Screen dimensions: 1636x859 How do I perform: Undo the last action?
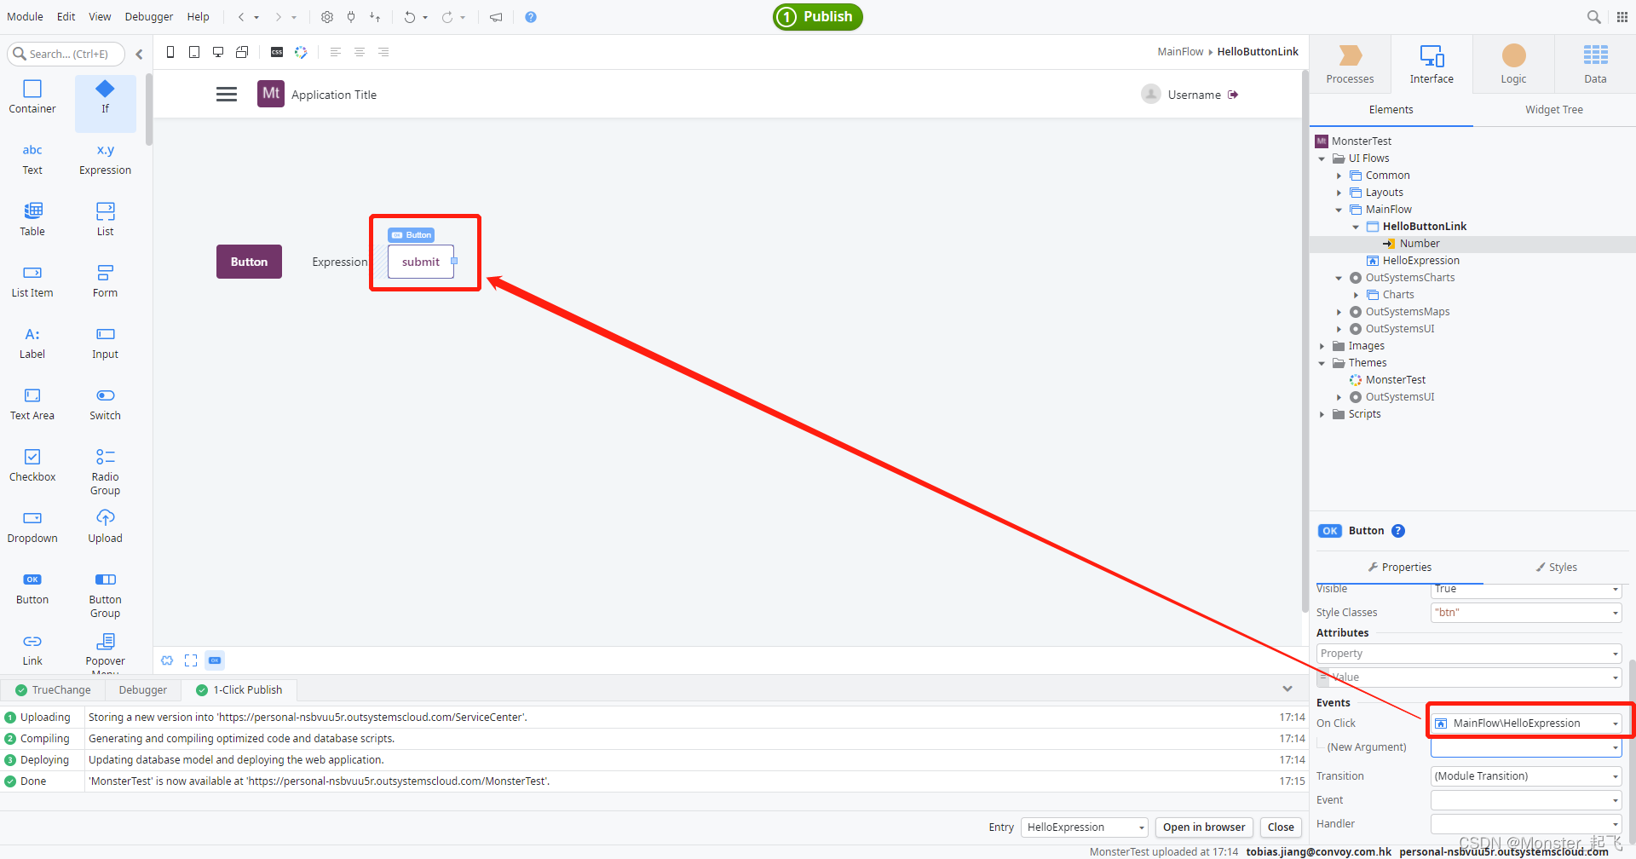tap(410, 17)
